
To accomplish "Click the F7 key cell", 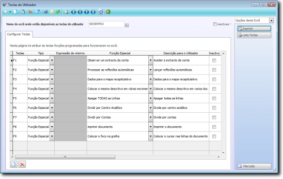I will tap(20, 118).
